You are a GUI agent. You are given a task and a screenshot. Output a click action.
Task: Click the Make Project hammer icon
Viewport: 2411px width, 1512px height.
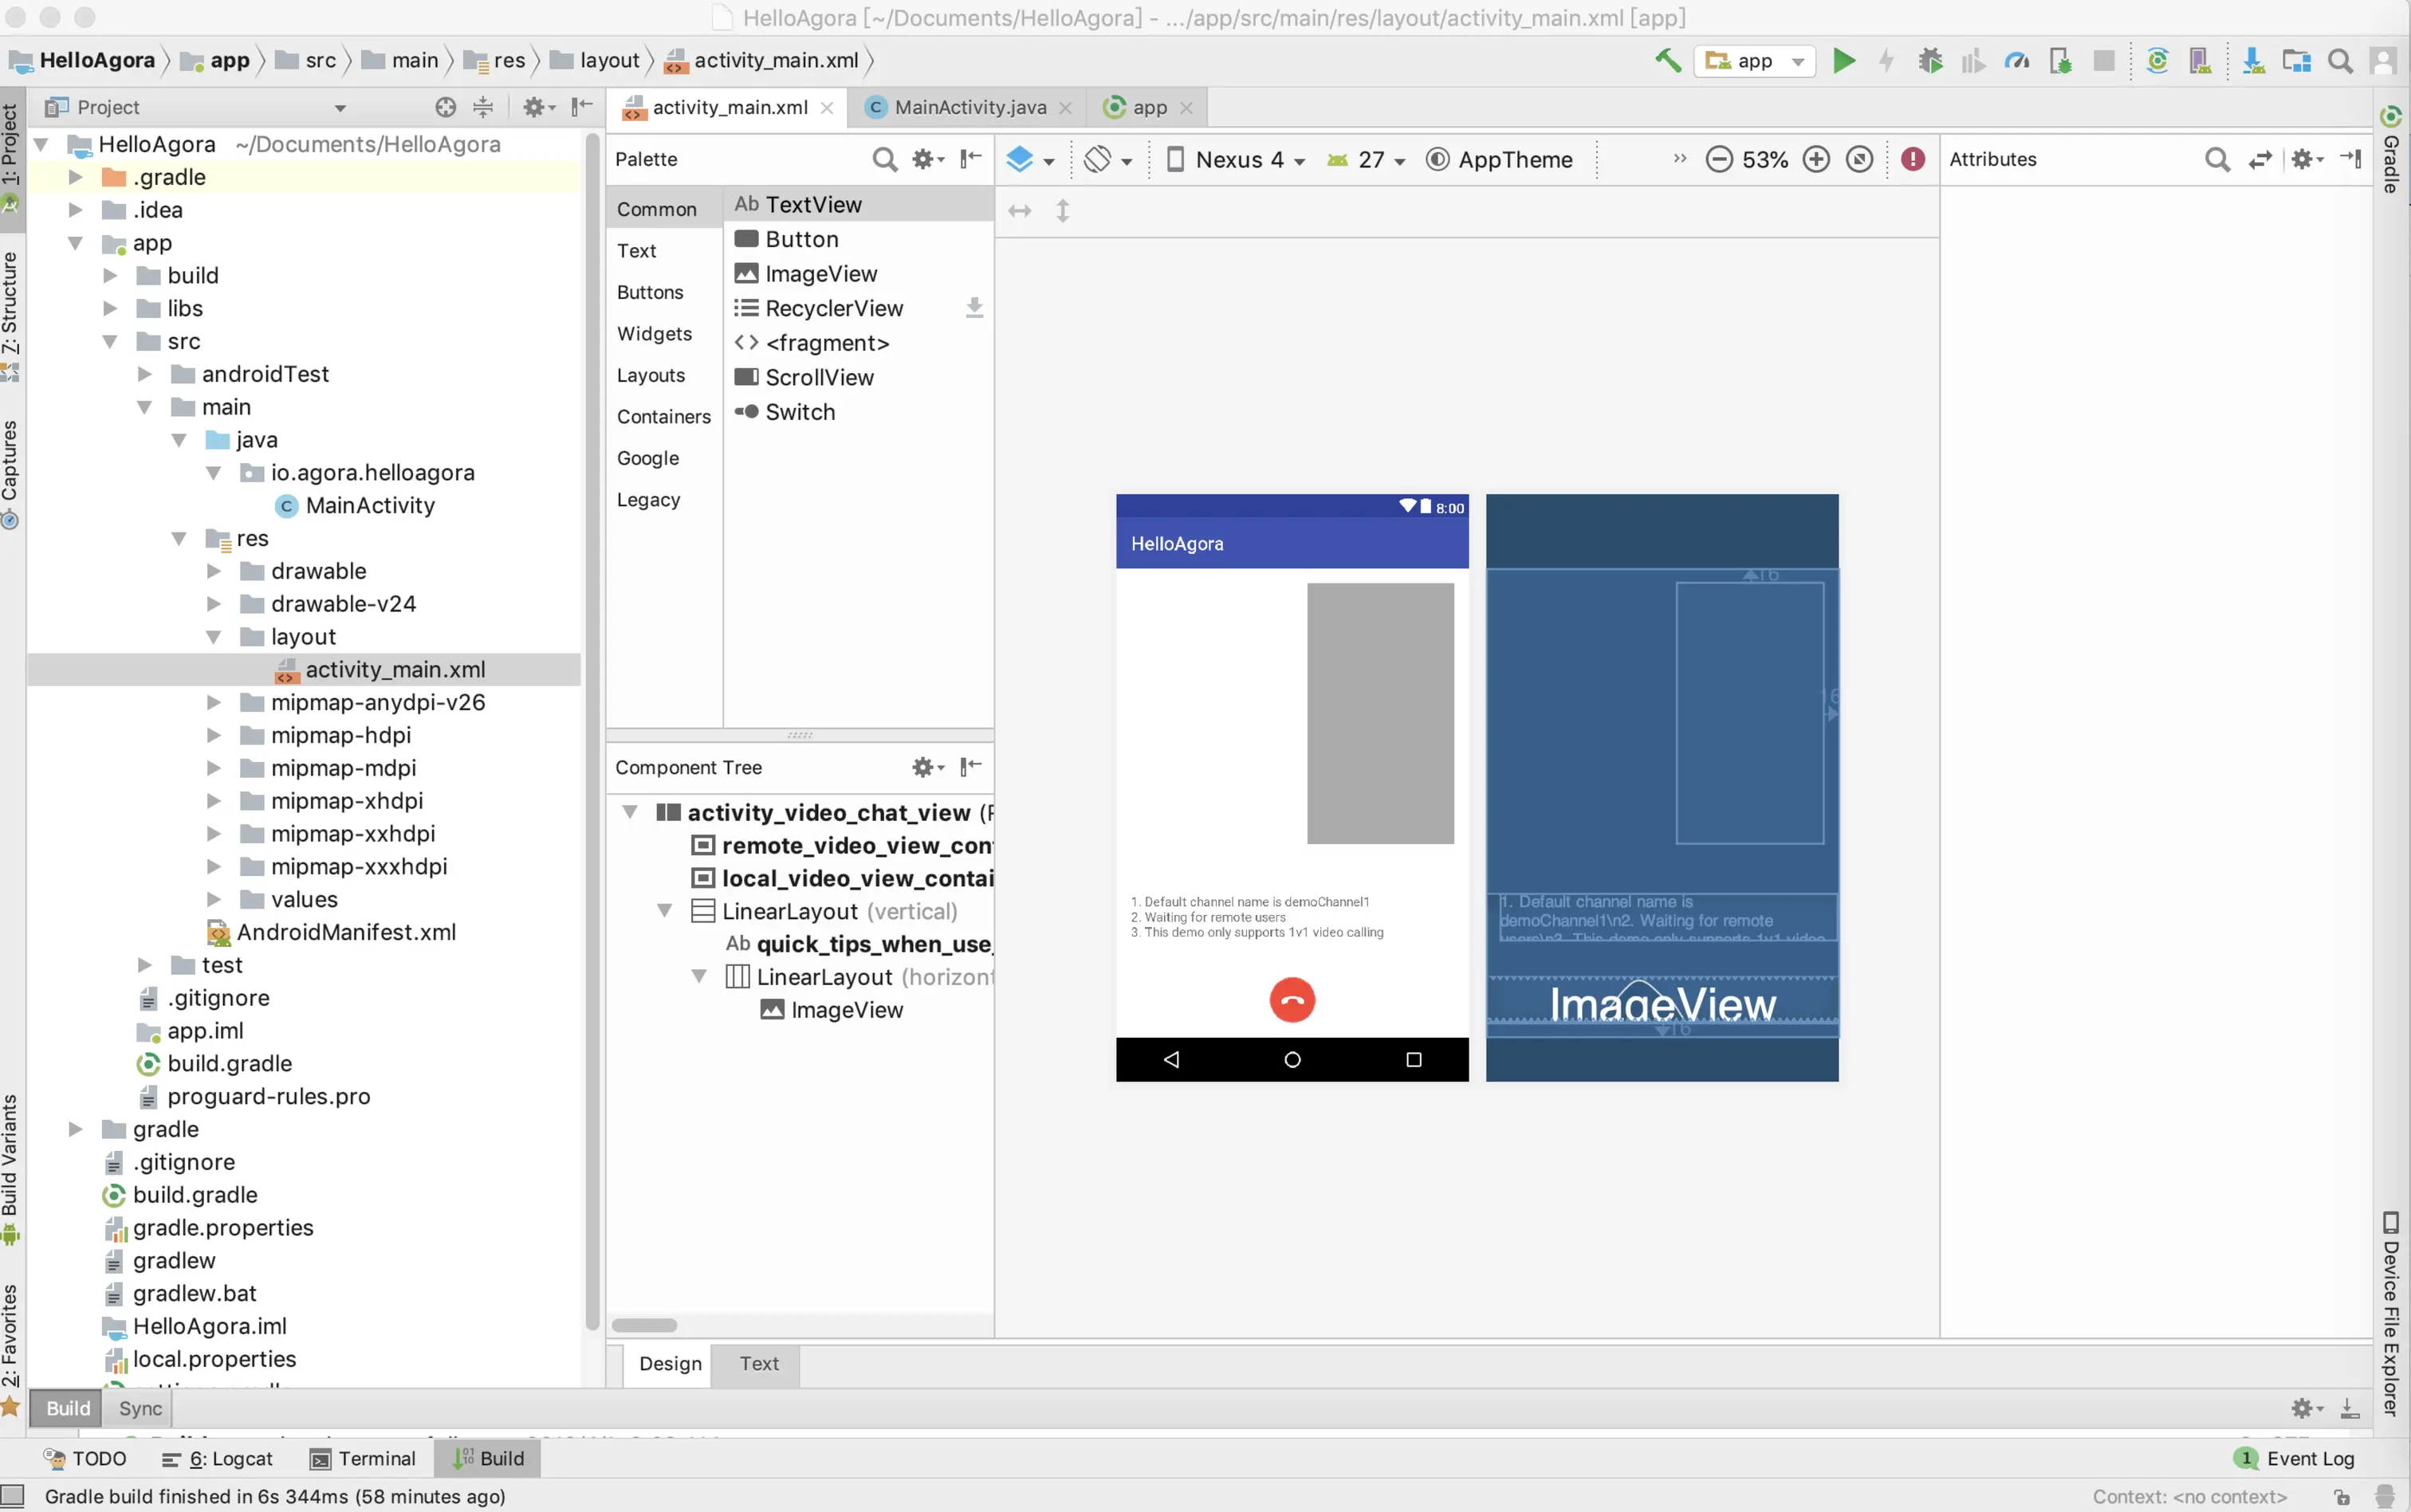click(x=1667, y=60)
